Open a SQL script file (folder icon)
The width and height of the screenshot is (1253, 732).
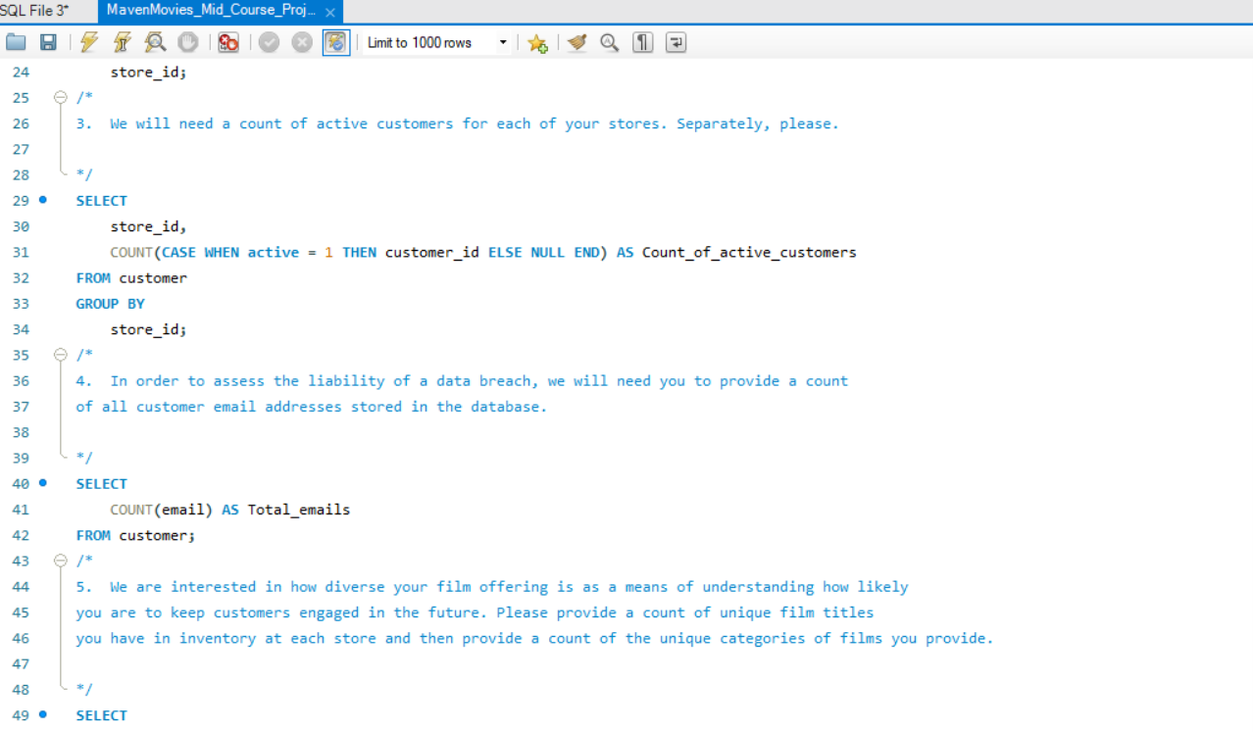coord(16,42)
